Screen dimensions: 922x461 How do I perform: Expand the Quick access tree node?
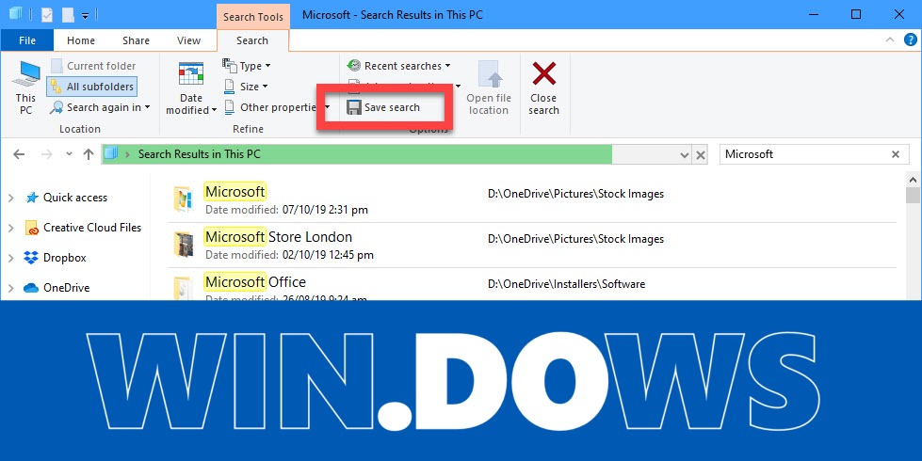(x=11, y=198)
